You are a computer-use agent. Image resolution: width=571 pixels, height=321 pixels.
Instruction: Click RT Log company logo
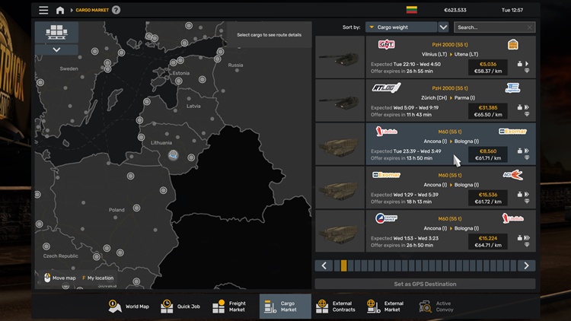(386, 87)
